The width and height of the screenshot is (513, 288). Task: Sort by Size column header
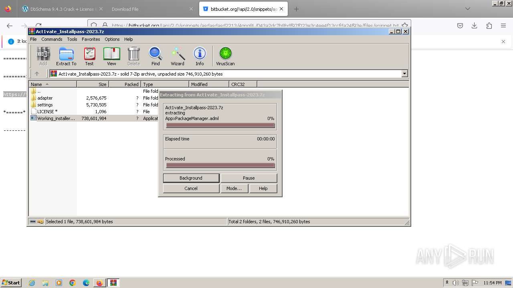[93, 84]
